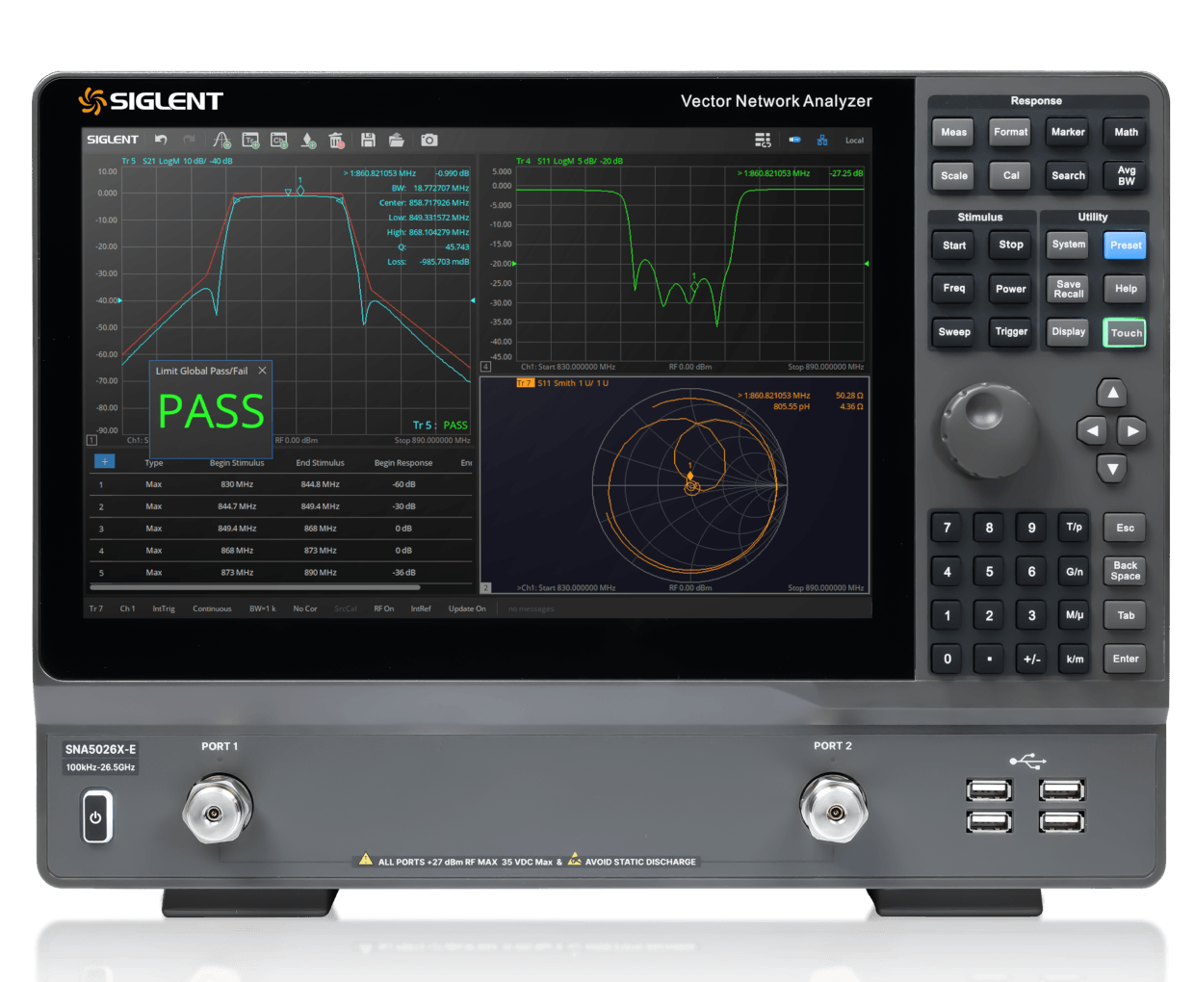The height and width of the screenshot is (982, 1194).
Task: Click the floppy disk save icon
Action: pyautogui.click(x=368, y=140)
